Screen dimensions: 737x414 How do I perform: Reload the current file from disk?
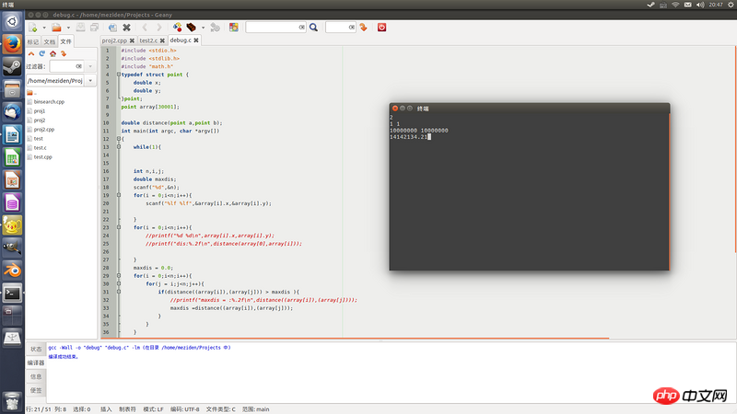112,28
